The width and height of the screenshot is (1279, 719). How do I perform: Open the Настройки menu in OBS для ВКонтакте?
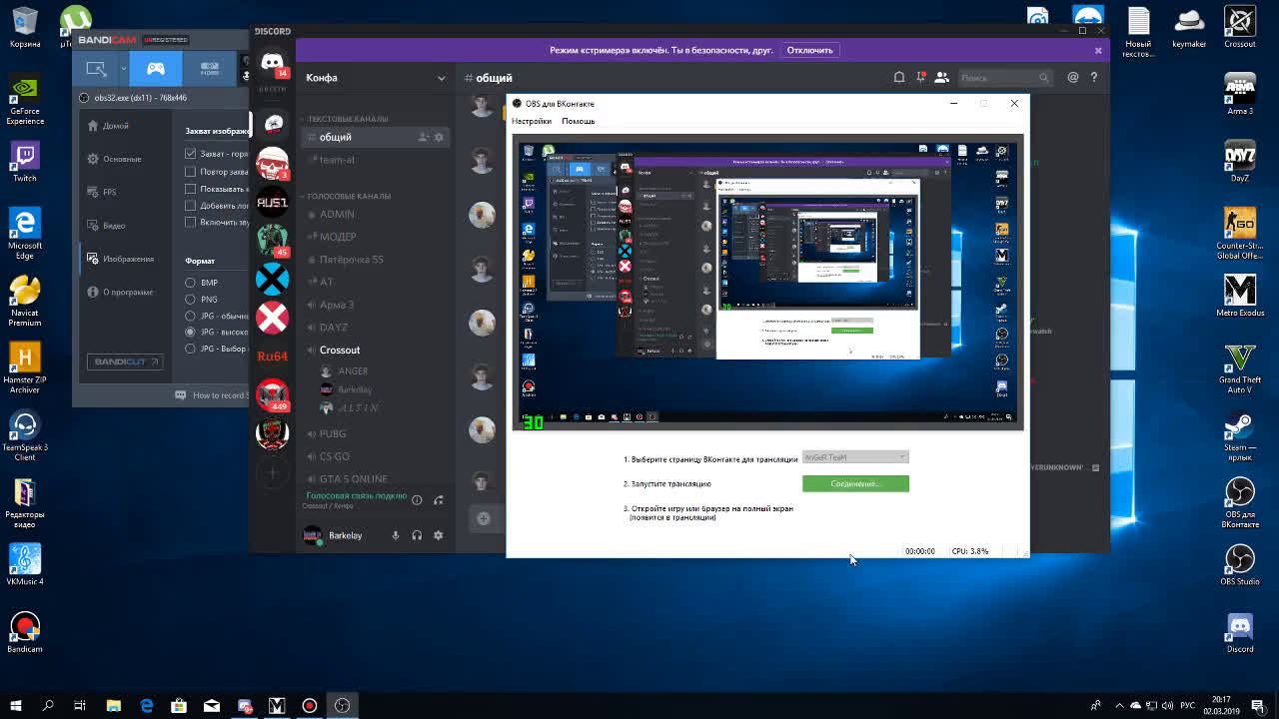532,121
